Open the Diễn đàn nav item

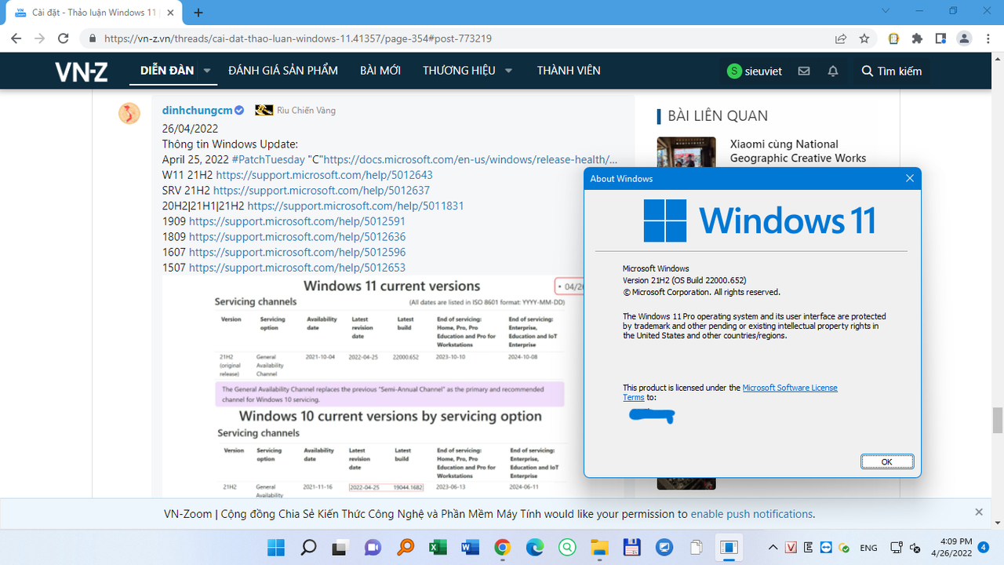(167, 71)
